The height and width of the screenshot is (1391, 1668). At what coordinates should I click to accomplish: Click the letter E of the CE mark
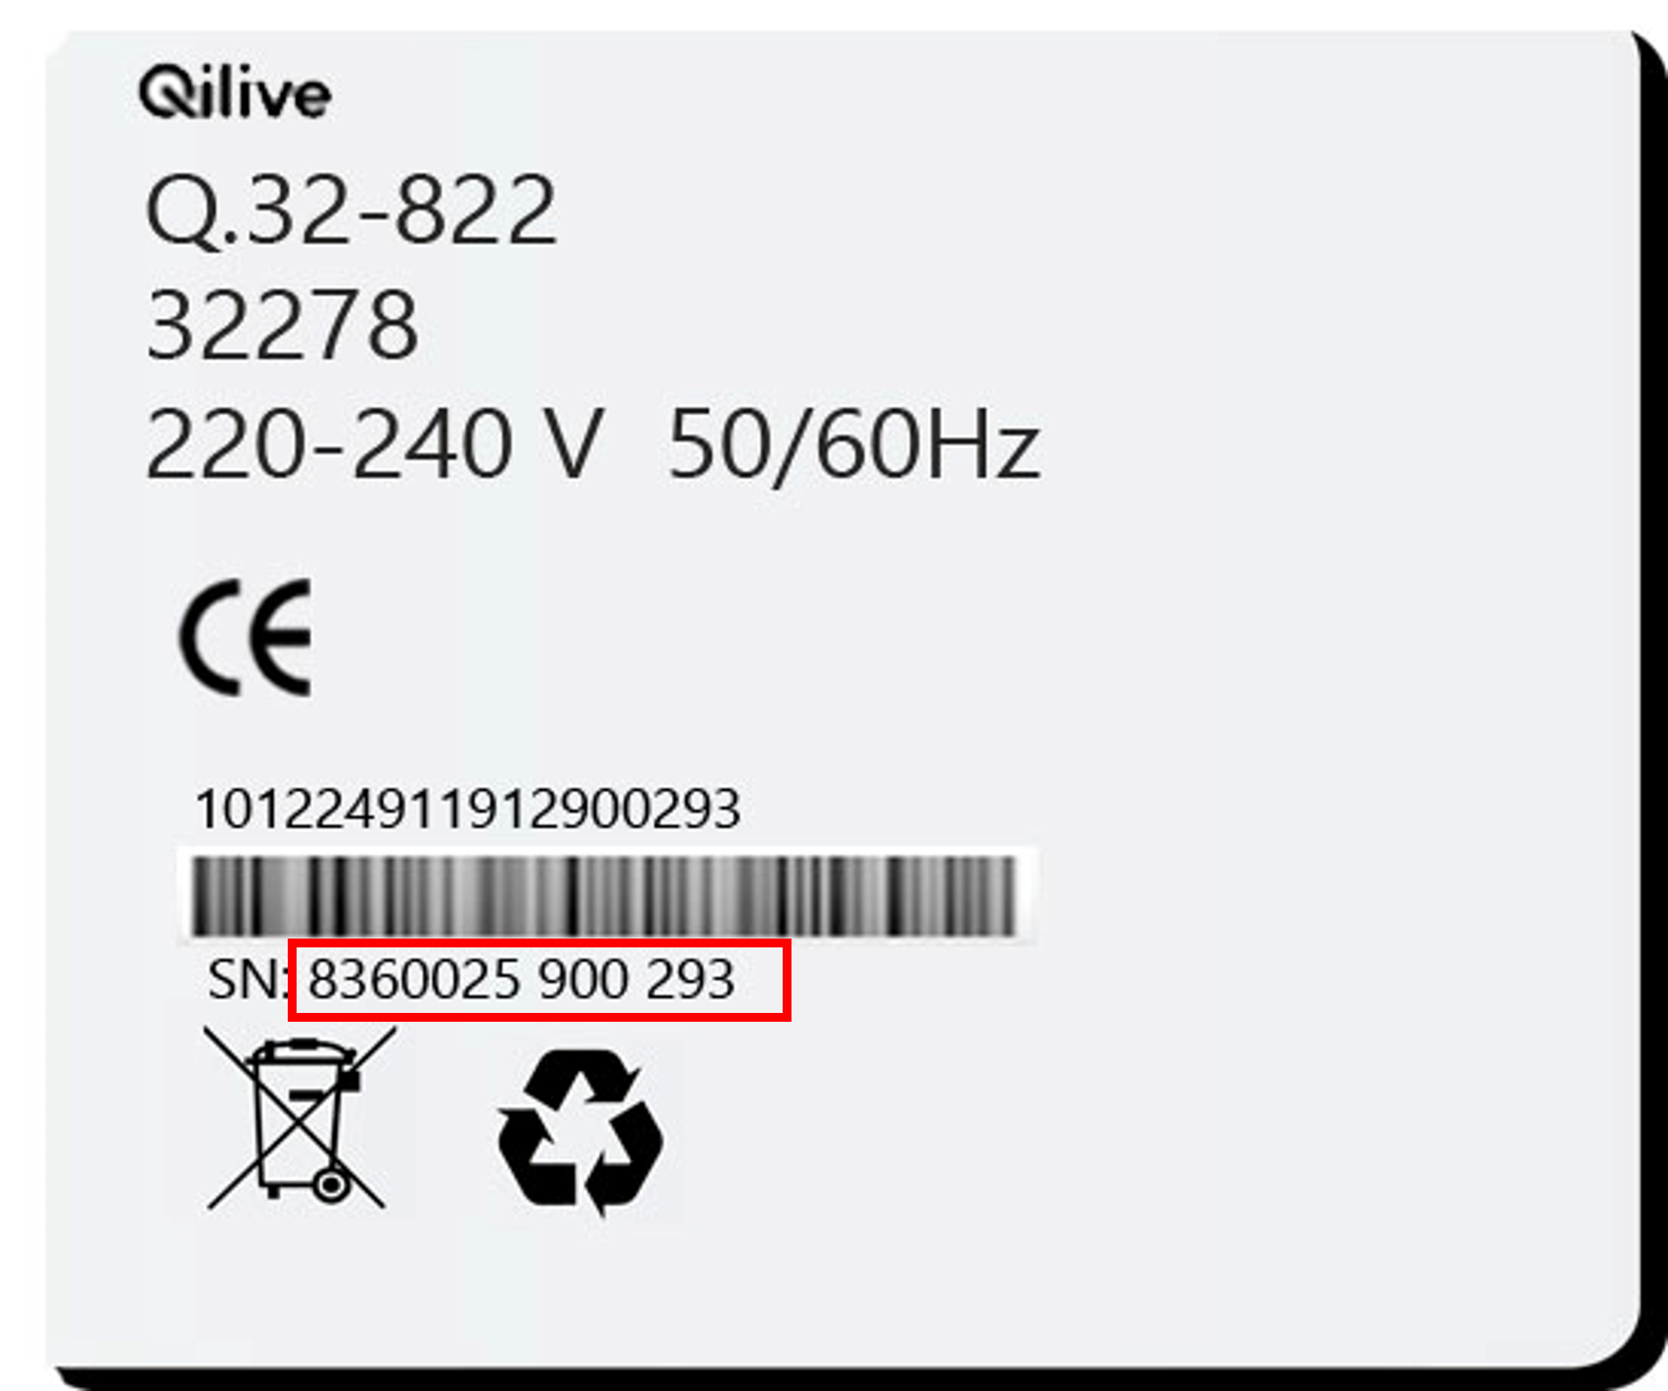278,638
